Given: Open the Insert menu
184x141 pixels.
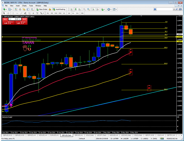Looking at the screenshot, I should pyautogui.click(x=18, y=6).
